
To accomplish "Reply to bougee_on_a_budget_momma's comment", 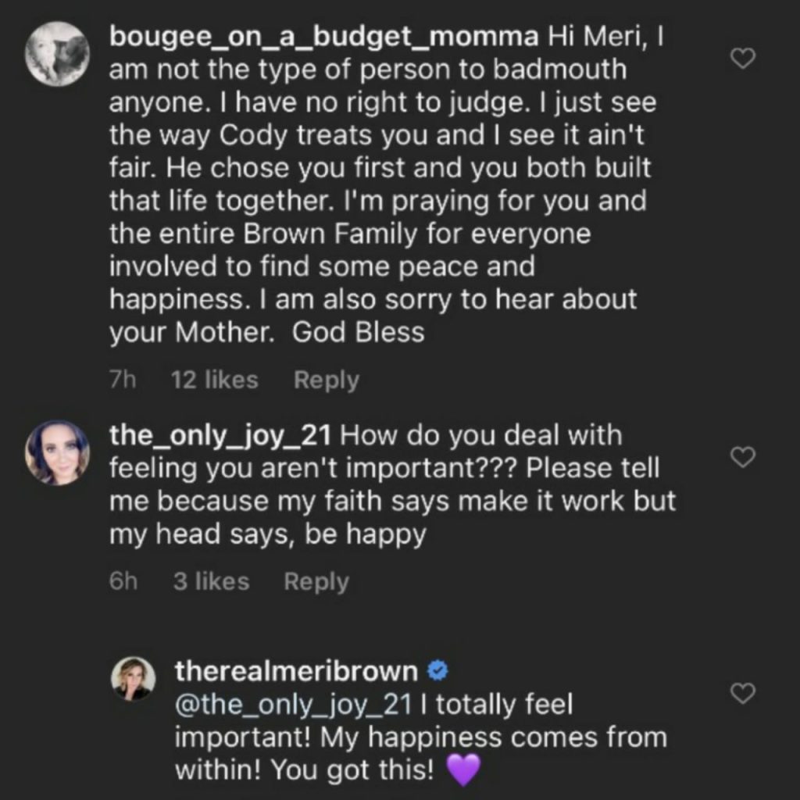I will pyautogui.click(x=326, y=380).
